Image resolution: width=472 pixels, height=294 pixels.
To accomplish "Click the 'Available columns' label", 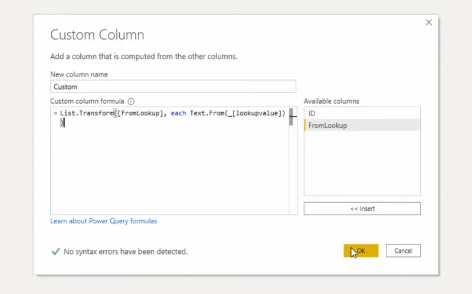I will [332, 101].
